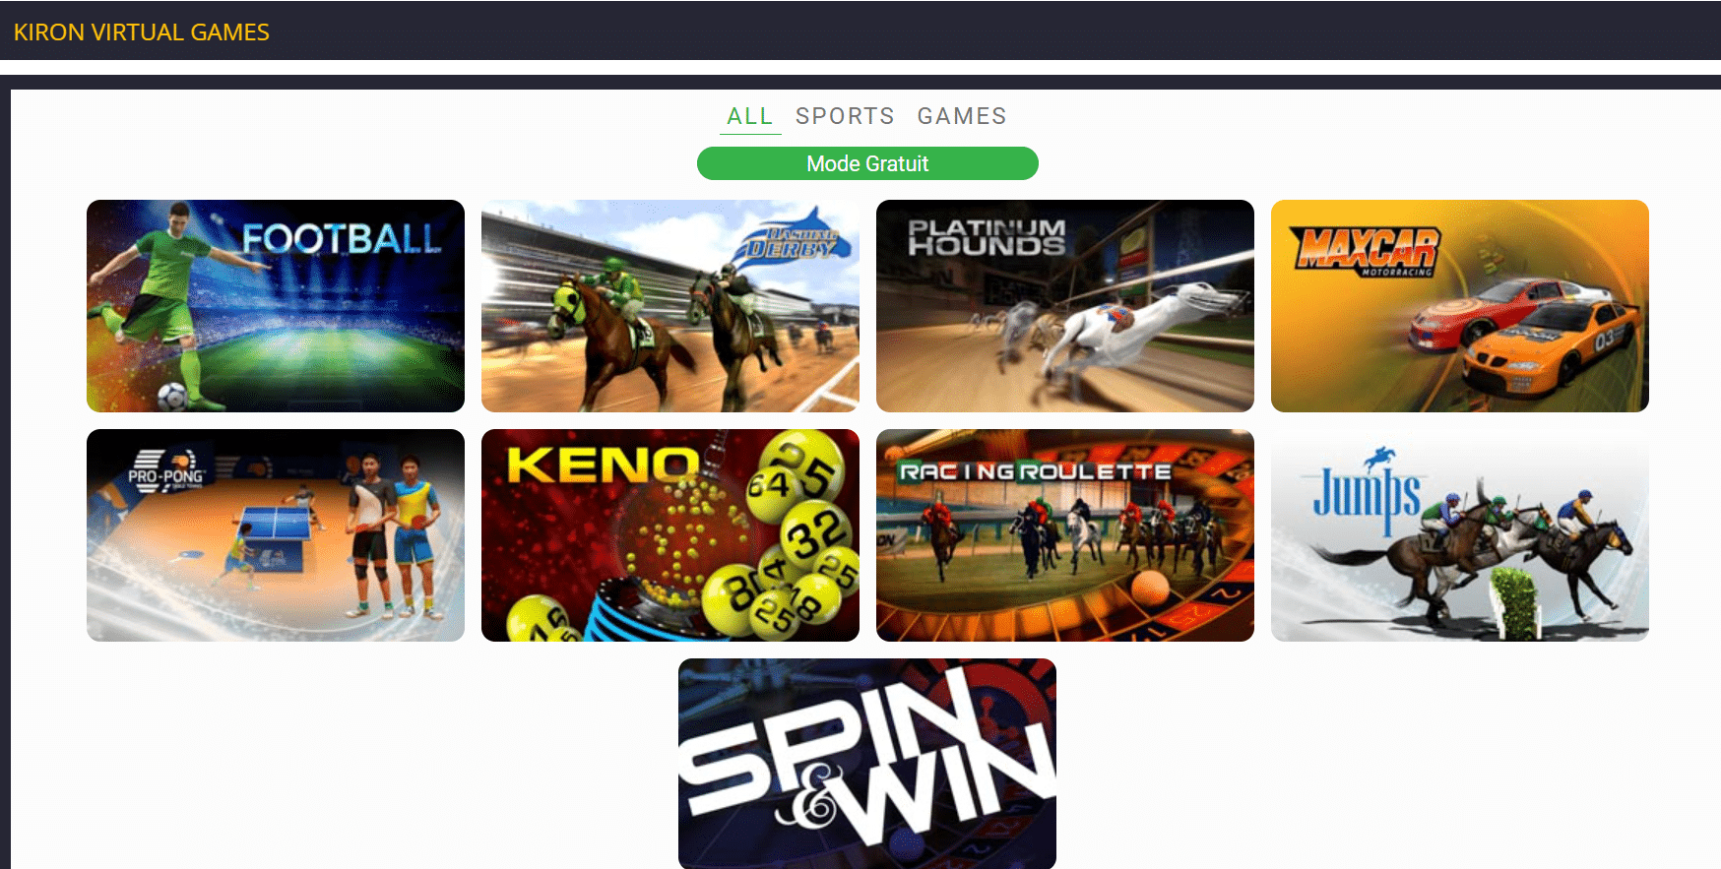Screen dimensions: 1721x869
Task: Click the Maxcar Motorracing logo
Action: (x=1367, y=250)
